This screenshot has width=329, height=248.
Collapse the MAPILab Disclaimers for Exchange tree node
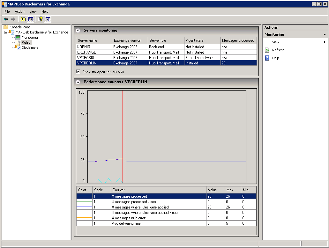coord(6,32)
